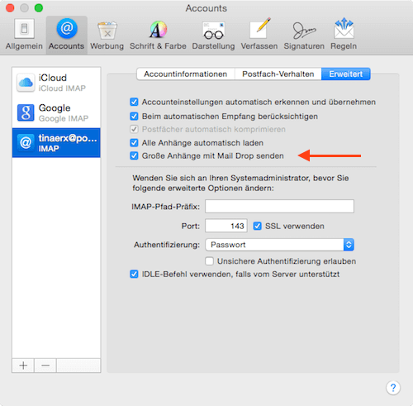Remove selected account with minus button
The image size is (413, 406).
point(45,365)
